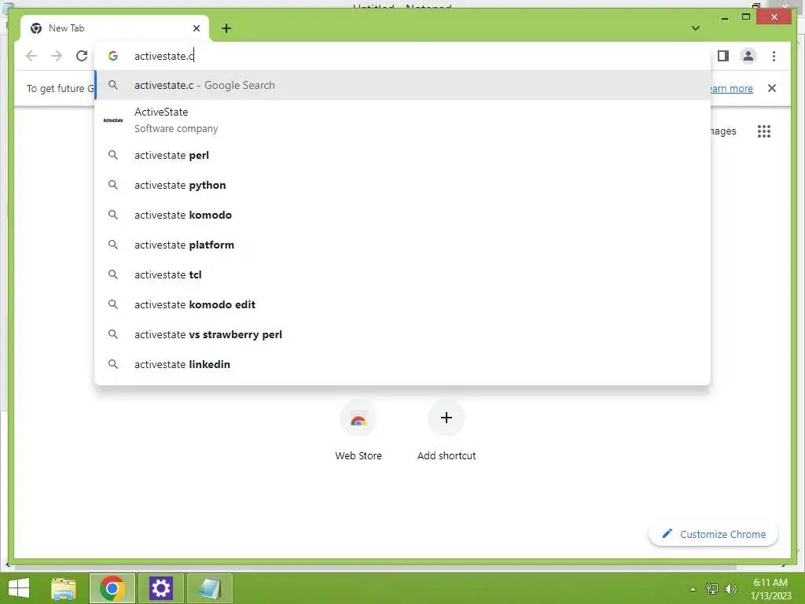This screenshot has width=805, height=604.
Task: Maximize the Chrome window
Action: [x=746, y=17]
